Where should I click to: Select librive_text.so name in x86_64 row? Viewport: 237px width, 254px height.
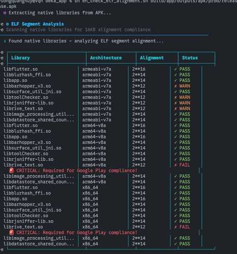23,227
